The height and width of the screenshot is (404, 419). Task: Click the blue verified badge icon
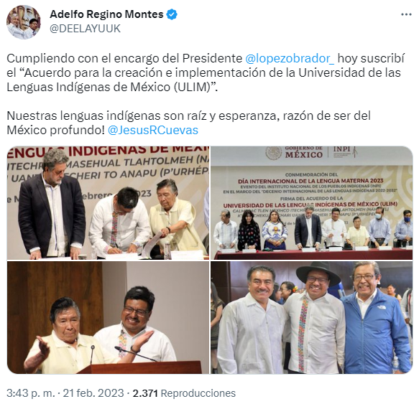click(x=172, y=14)
